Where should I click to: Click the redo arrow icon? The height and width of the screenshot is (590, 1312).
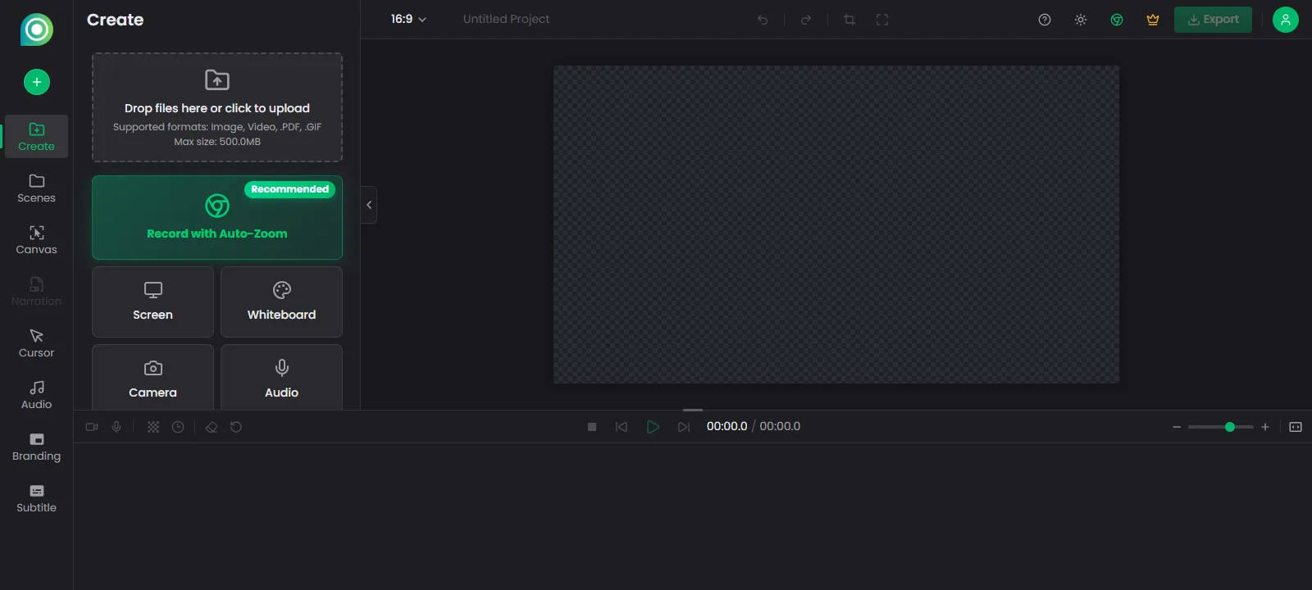[x=806, y=20]
